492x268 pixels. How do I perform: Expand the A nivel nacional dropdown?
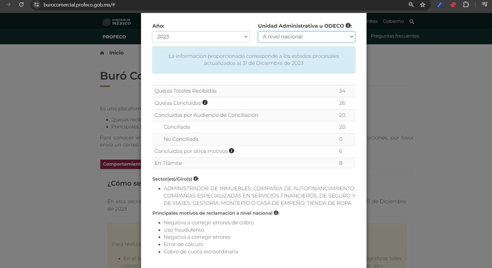(x=306, y=37)
